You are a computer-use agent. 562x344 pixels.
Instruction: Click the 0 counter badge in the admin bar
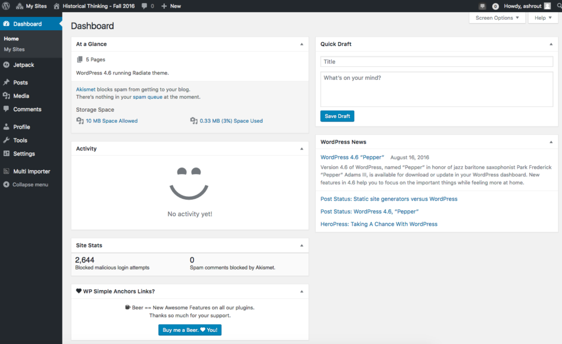point(496,6)
